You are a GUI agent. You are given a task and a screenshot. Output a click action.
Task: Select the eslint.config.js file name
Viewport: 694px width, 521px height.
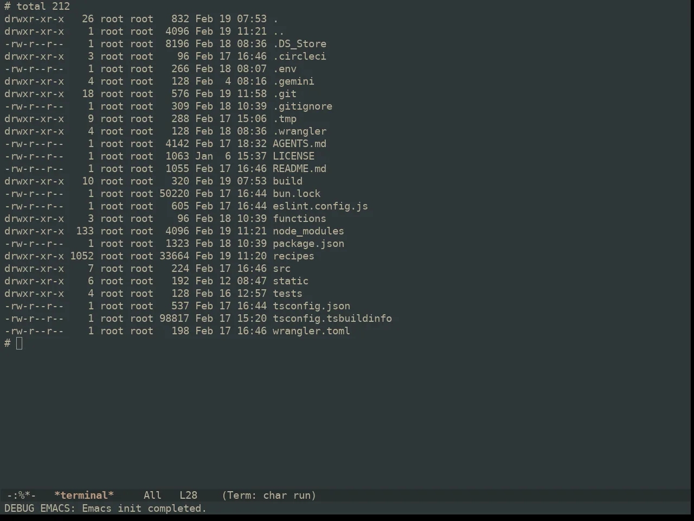(320, 206)
